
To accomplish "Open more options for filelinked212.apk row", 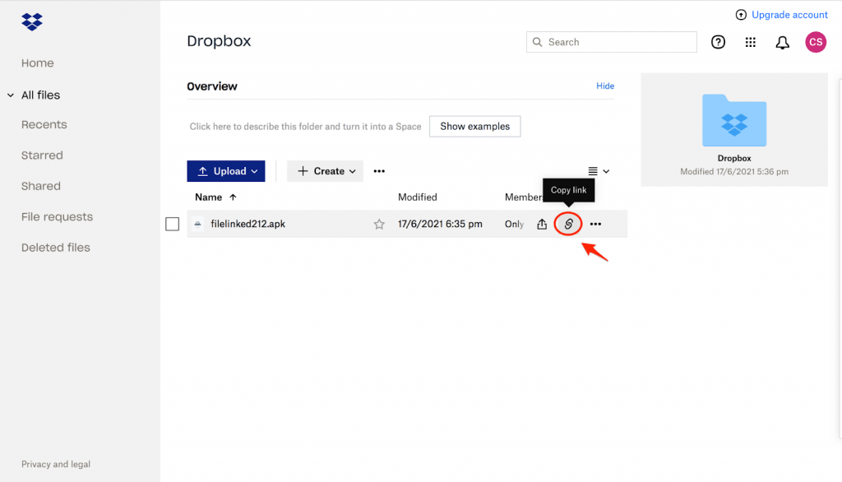I will pyautogui.click(x=595, y=224).
